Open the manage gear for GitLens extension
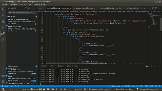The height and width of the screenshot is (91, 162). (x=35, y=24)
